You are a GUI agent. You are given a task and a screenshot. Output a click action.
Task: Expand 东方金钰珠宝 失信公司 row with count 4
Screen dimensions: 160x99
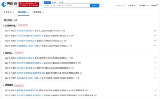pyautogui.click(x=155, y=36)
